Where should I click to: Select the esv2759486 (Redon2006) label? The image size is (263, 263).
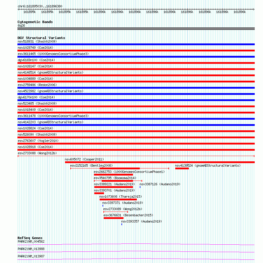(x=37, y=85)
